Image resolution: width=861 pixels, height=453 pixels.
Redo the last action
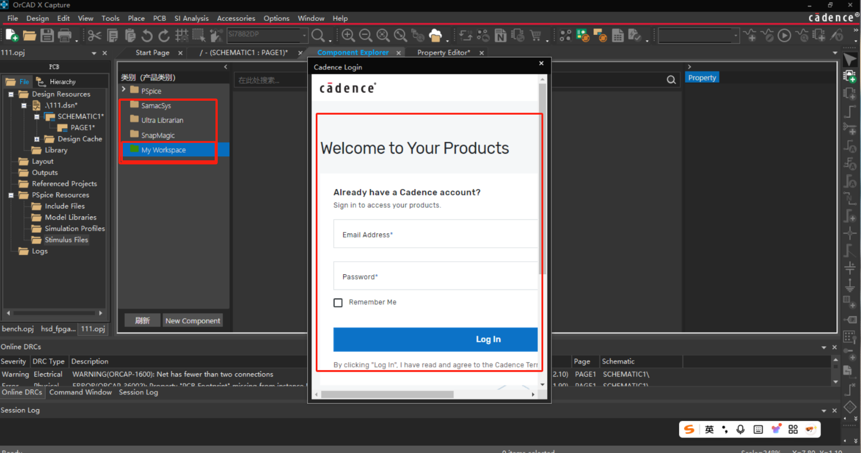[x=164, y=36]
